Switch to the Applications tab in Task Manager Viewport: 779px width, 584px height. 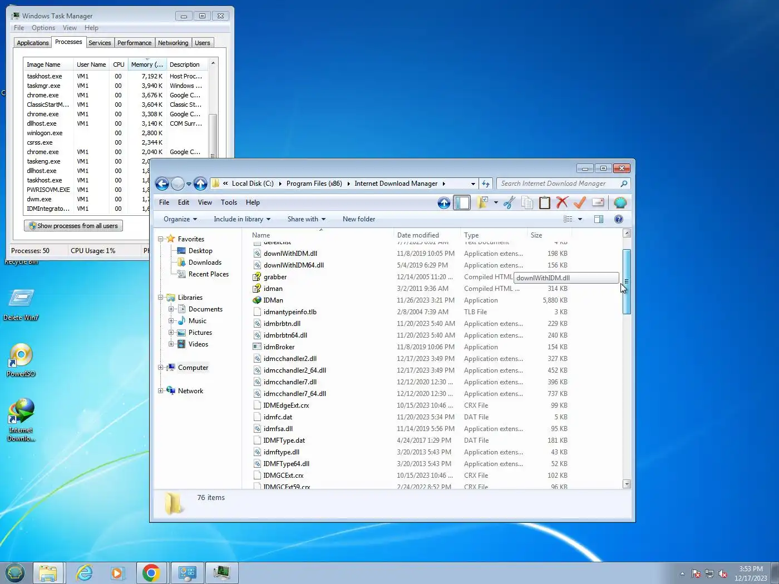coord(33,43)
